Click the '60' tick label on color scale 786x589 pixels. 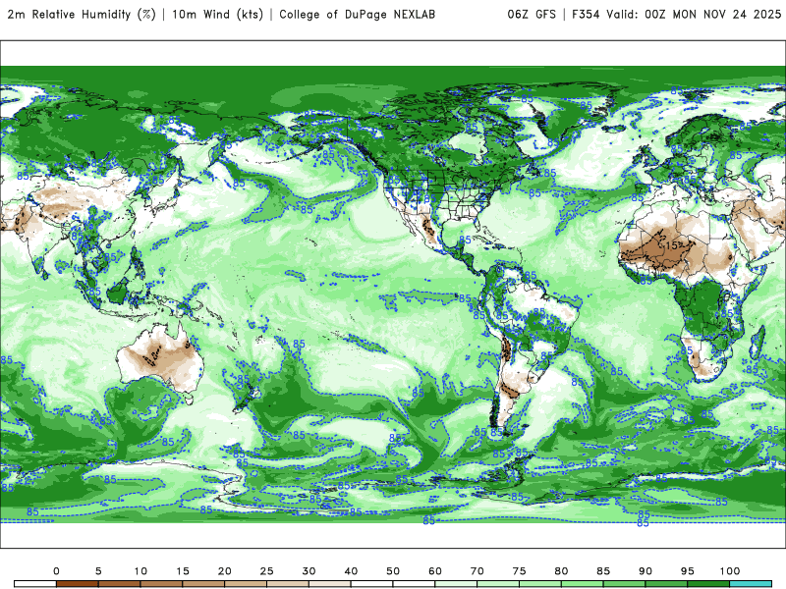435,571
